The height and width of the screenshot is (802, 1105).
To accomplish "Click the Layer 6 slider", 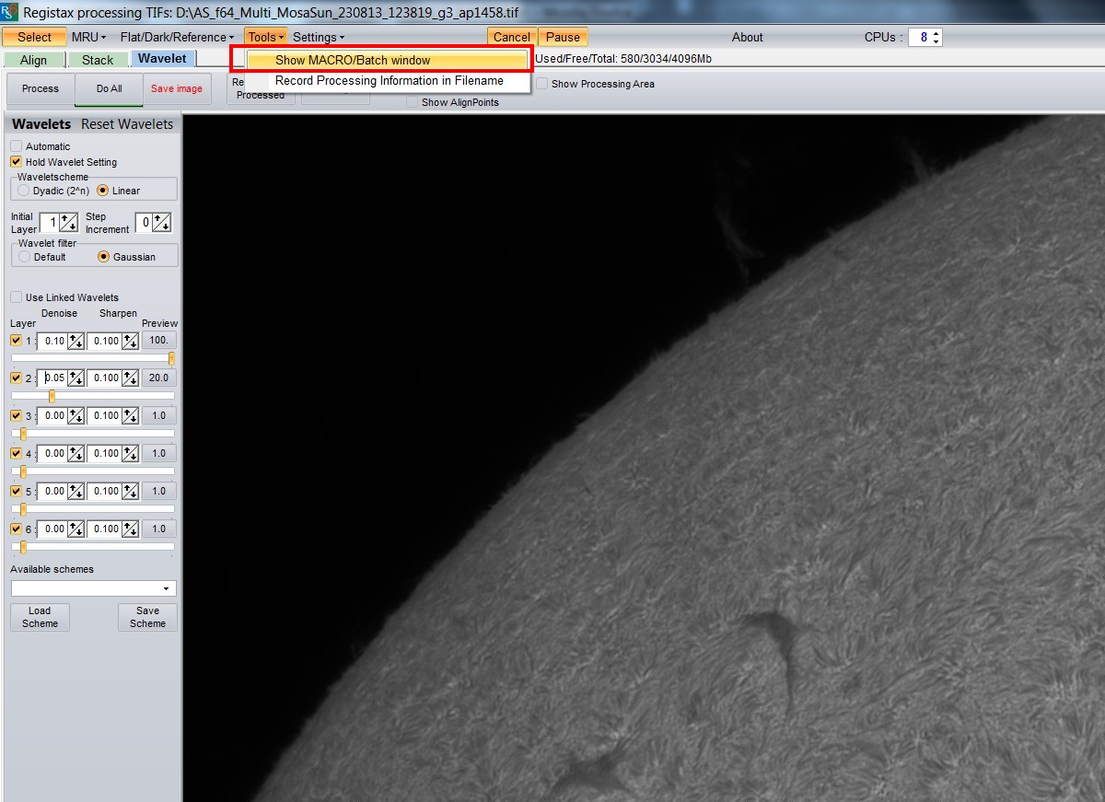I will pos(93,546).
